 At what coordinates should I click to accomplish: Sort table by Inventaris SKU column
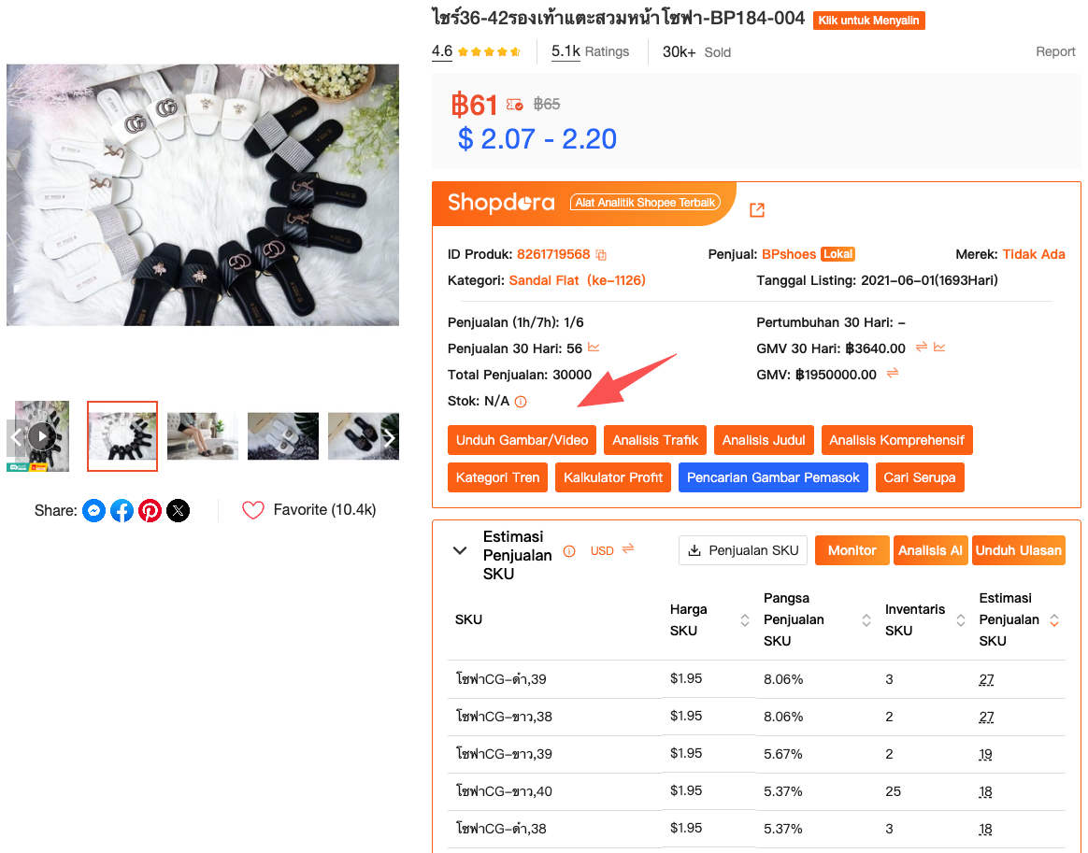(x=960, y=620)
